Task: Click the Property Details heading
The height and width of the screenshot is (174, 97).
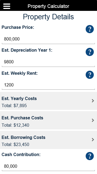Action: click(48, 17)
